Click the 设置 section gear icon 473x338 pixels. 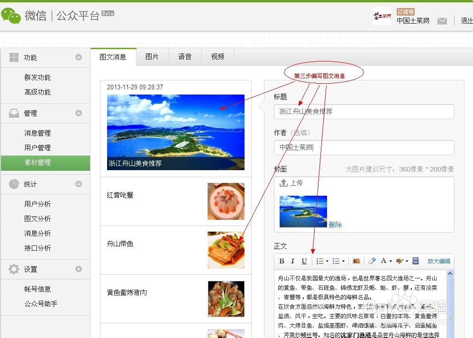click(x=13, y=269)
